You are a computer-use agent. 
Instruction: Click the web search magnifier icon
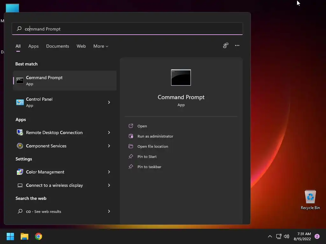click(20, 211)
